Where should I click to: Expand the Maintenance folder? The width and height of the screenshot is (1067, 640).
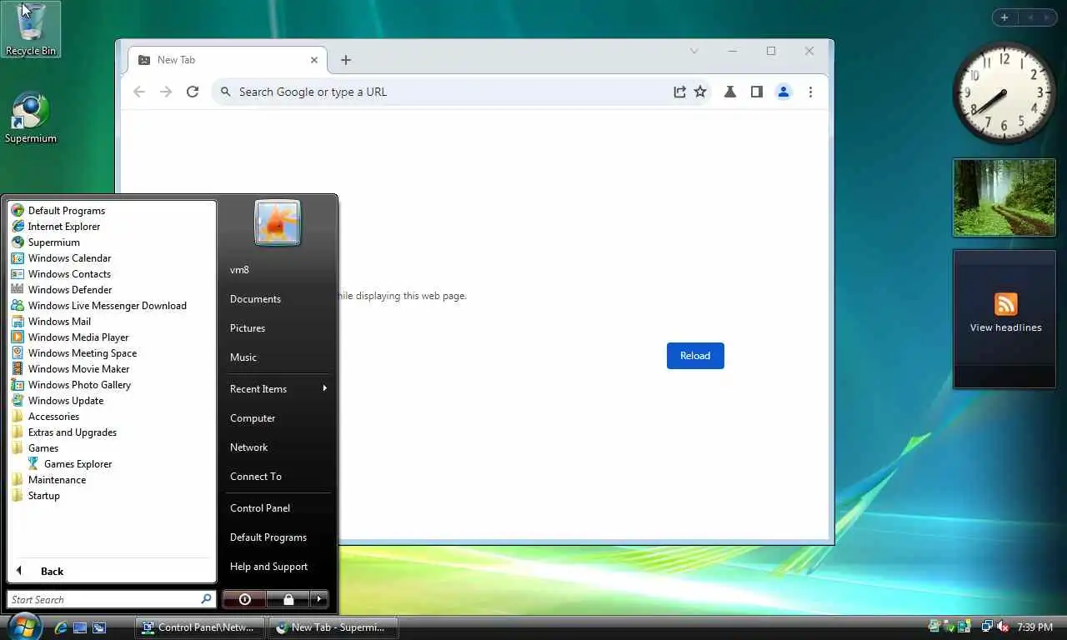(49, 480)
